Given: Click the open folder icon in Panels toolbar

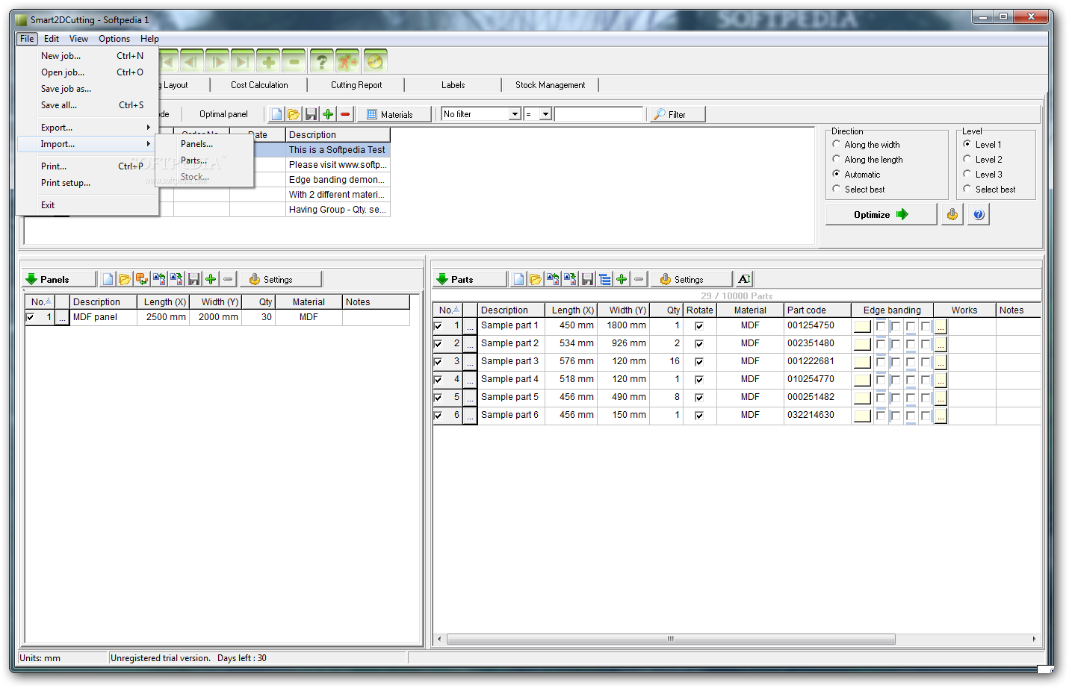Looking at the screenshot, I should [125, 279].
